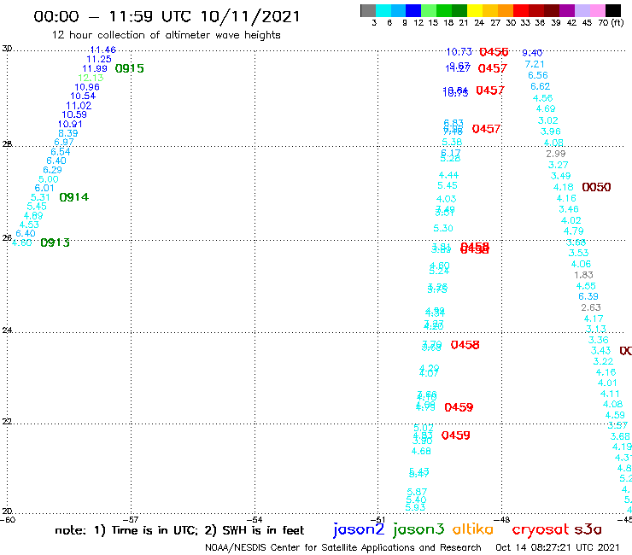
Task: Click the wave height value '6.39'
Action: click(x=588, y=296)
